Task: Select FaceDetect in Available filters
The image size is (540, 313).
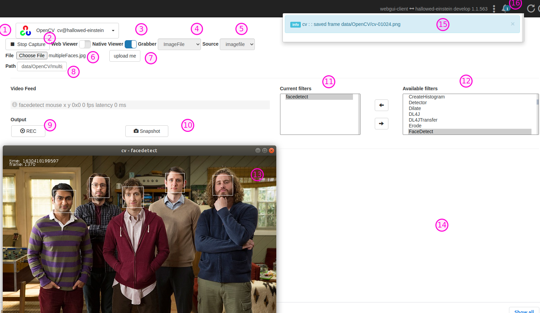Action: click(470, 131)
